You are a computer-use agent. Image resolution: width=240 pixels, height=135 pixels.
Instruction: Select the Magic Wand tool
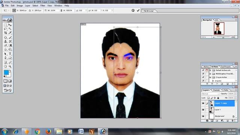click(10, 29)
